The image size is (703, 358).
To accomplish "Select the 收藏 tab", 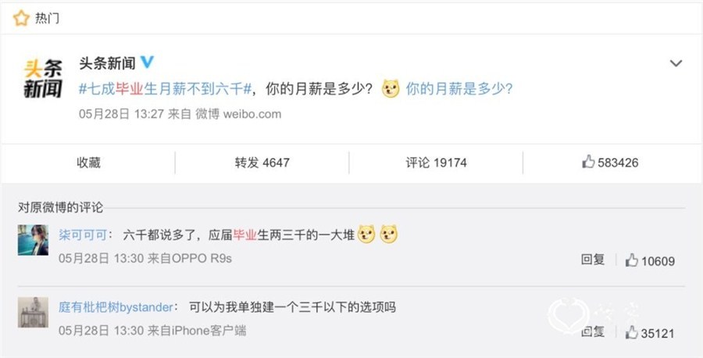I will [88, 163].
